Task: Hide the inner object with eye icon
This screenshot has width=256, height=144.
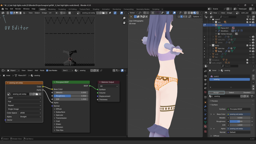Action: [250, 25]
